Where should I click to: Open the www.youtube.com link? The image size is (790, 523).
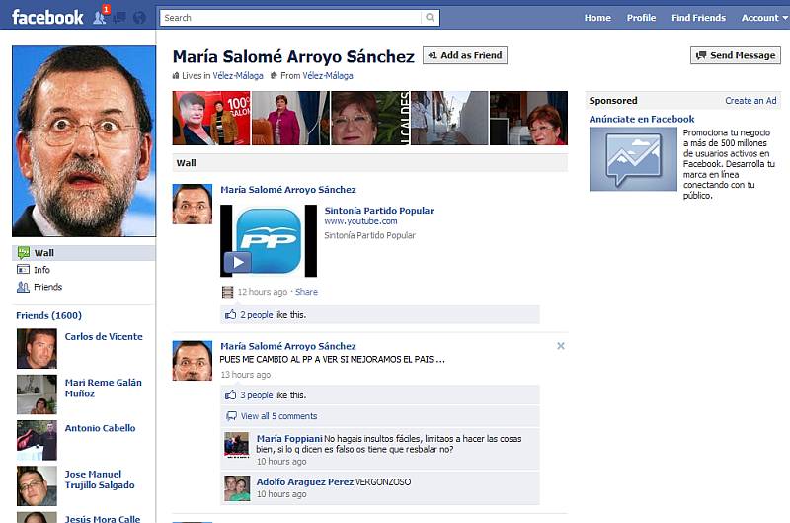coord(360,221)
